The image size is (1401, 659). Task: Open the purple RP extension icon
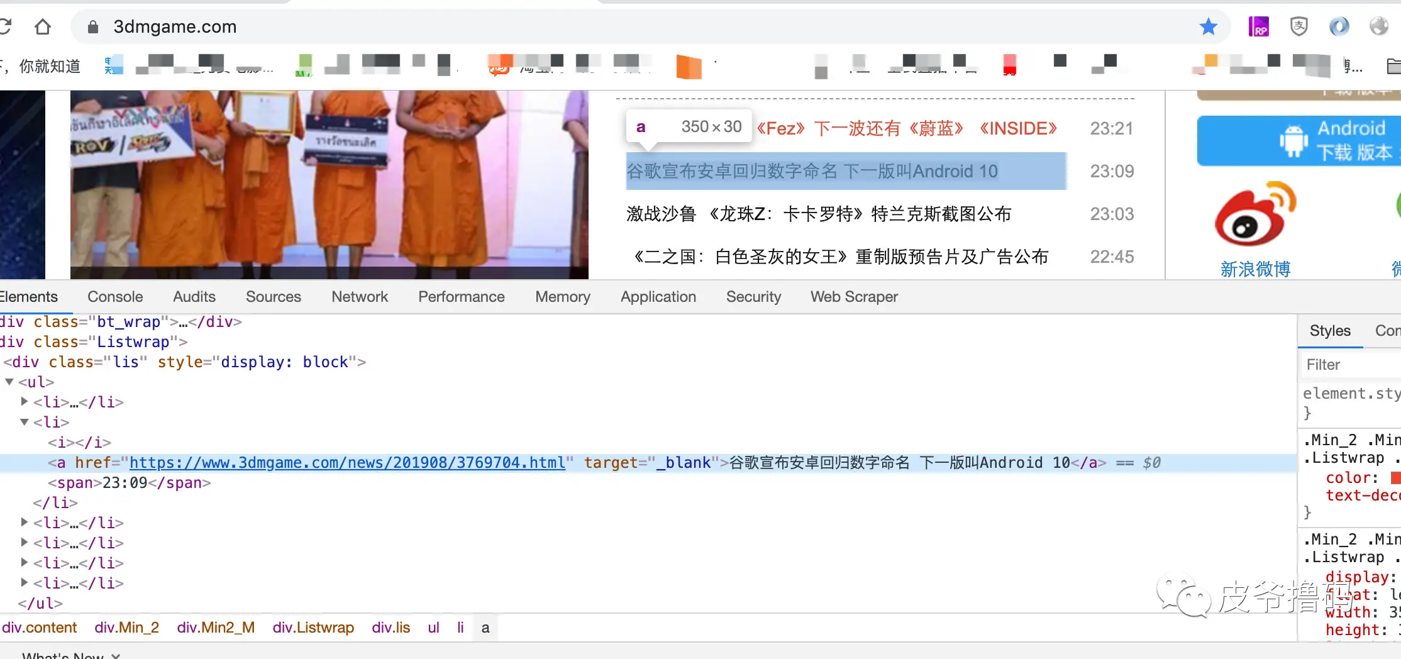point(1258,26)
